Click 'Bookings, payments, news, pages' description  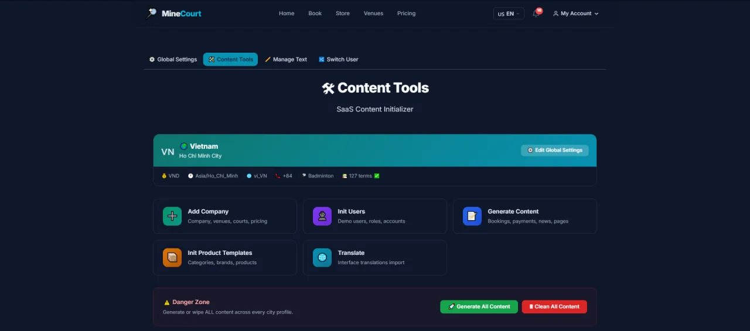point(528,221)
